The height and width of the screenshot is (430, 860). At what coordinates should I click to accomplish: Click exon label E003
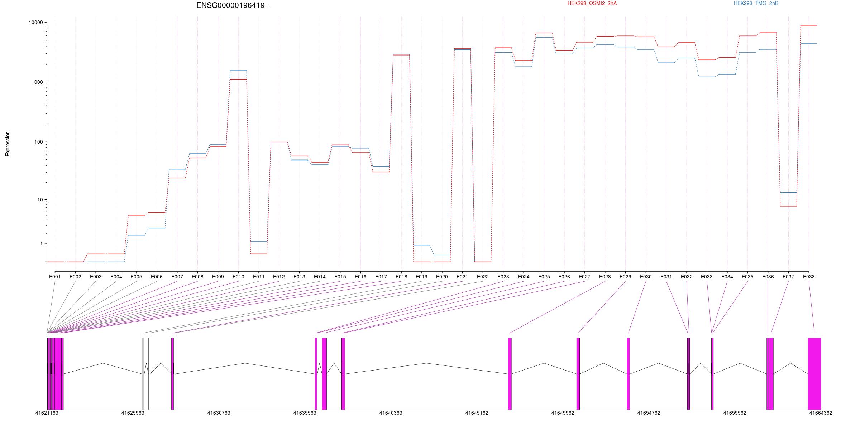point(96,277)
